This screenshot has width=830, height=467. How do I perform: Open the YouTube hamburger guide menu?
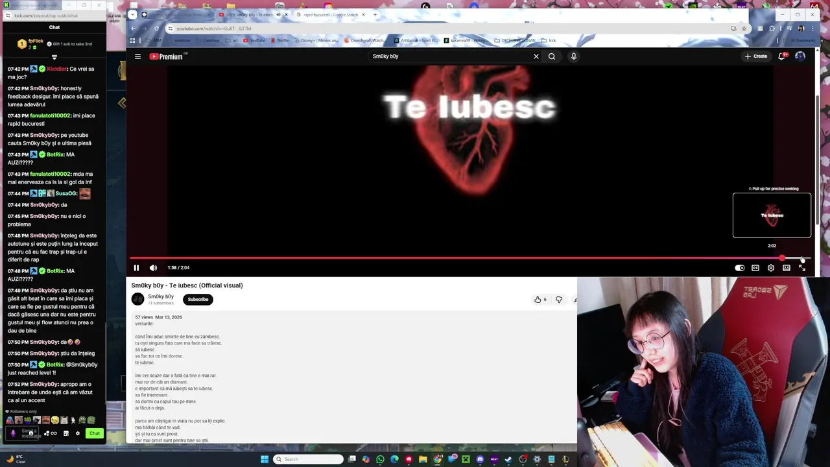point(137,56)
